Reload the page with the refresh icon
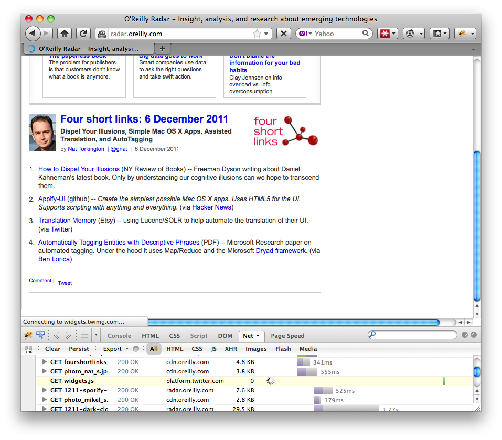 (83, 33)
